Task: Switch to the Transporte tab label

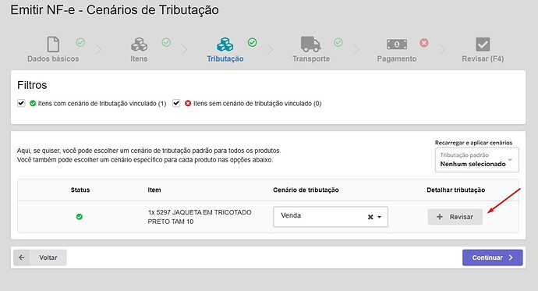Action: 311,59
